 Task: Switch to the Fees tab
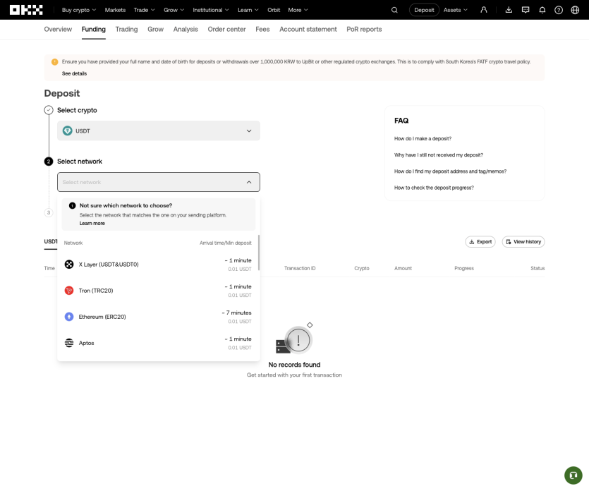[x=262, y=30]
